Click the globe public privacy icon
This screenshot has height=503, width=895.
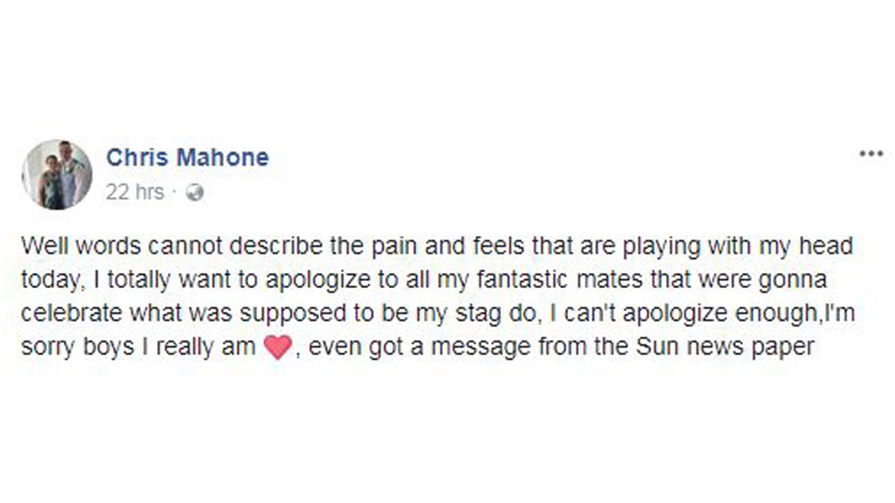coord(195,193)
